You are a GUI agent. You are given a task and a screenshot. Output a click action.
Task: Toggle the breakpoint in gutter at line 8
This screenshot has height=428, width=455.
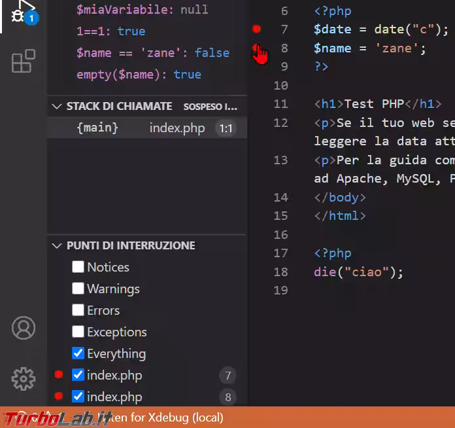point(257,48)
